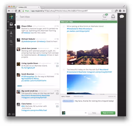Click the Reply & Archive button

point(108,113)
